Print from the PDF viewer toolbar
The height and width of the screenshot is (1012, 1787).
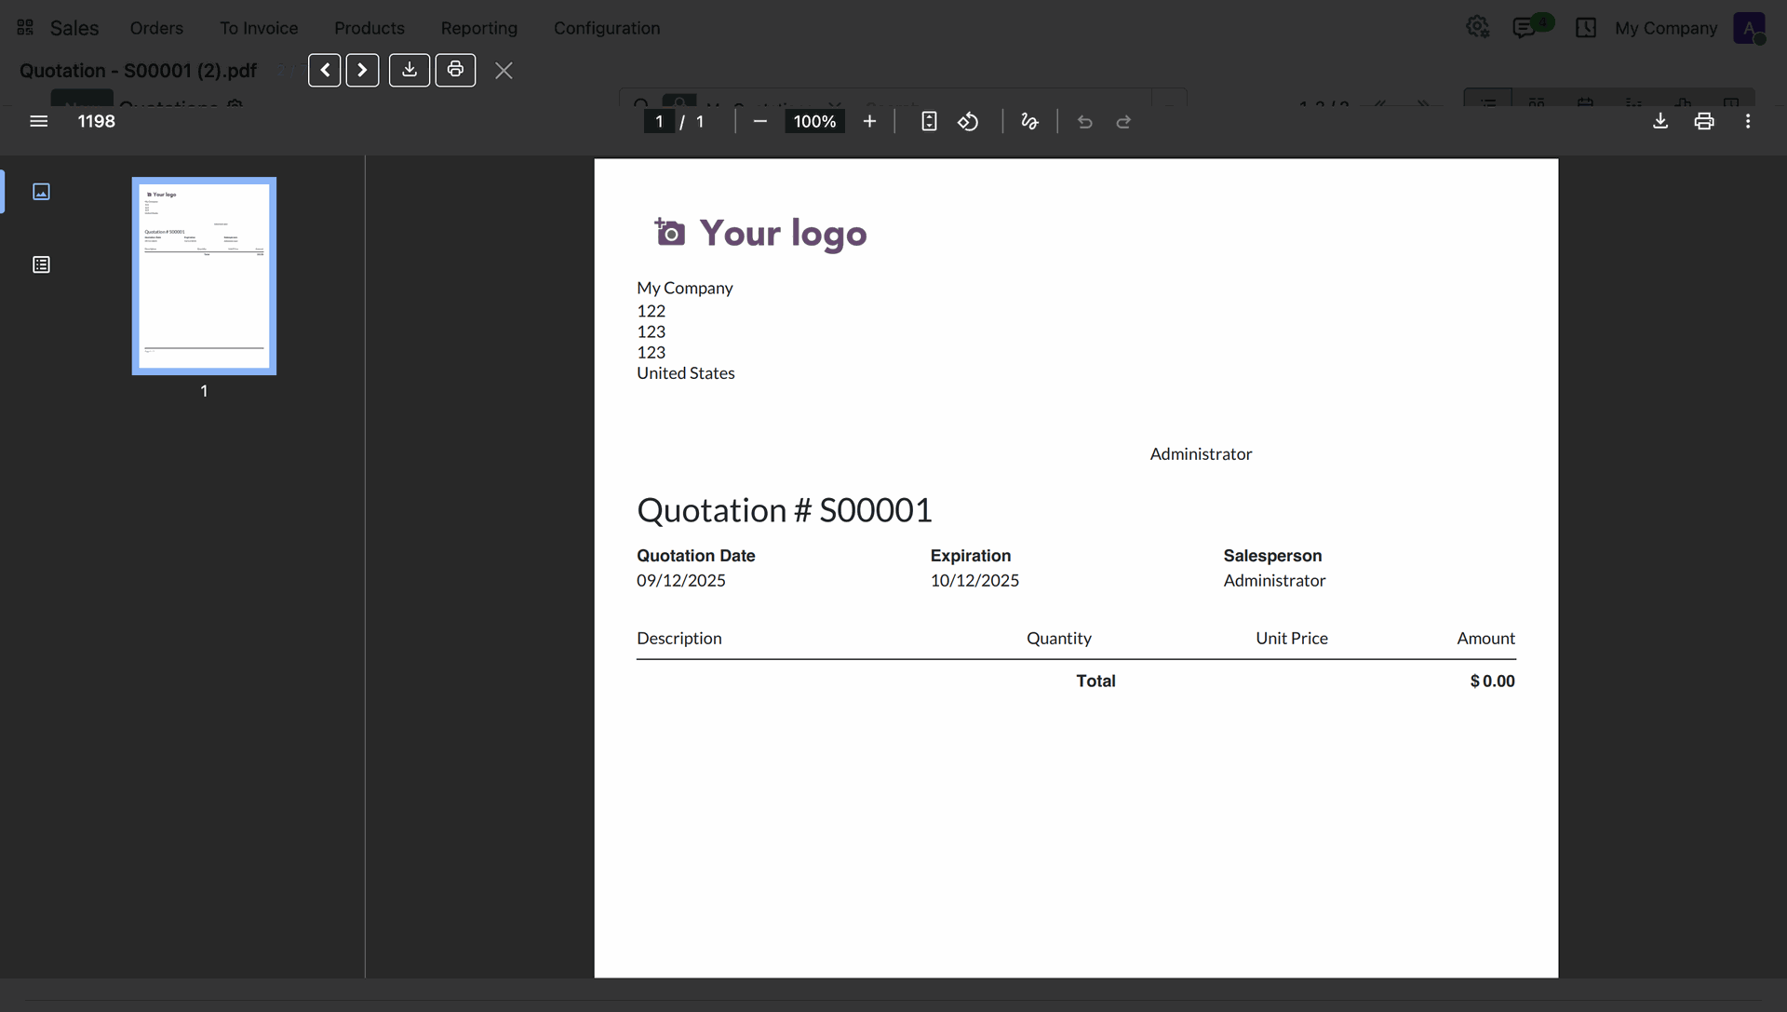click(x=1704, y=121)
